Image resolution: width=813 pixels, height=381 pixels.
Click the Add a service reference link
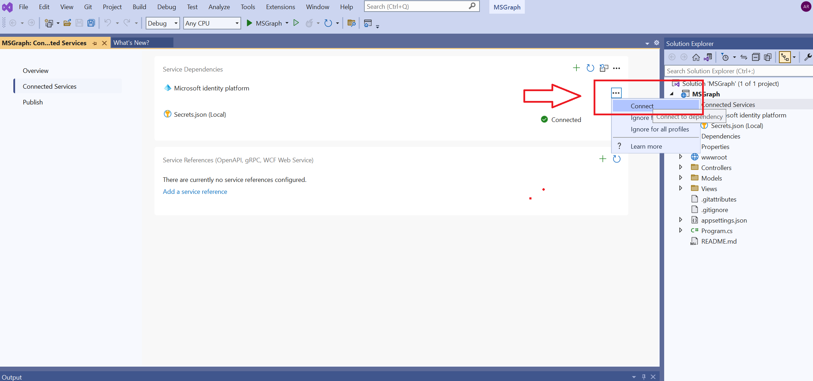(195, 191)
